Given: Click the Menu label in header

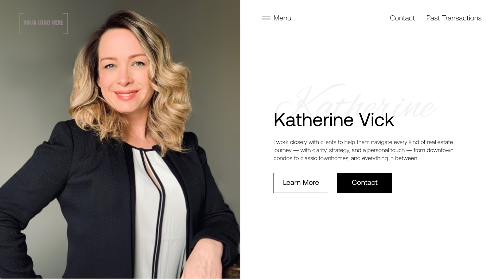Looking at the screenshot, I should pos(282,18).
